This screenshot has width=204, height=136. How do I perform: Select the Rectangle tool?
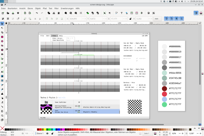(2, 37)
